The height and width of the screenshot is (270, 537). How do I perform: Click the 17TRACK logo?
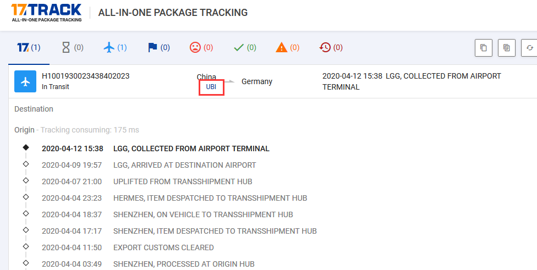(47, 13)
